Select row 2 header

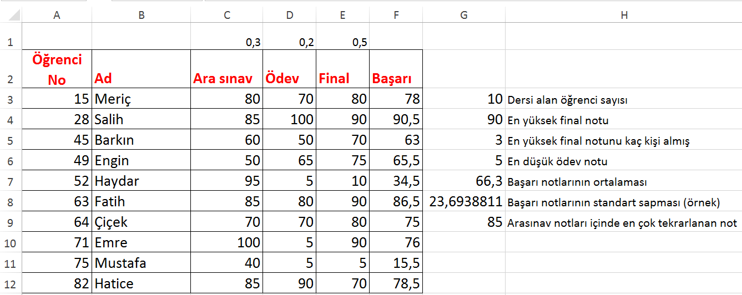point(11,69)
